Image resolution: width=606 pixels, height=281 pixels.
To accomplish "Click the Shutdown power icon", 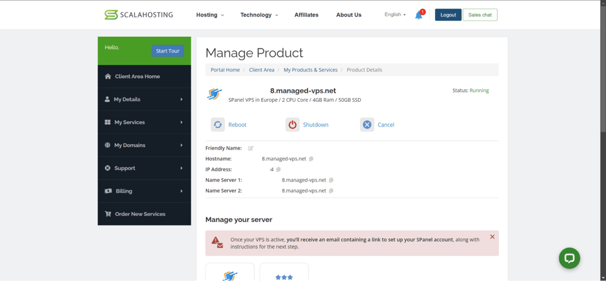I will pos(292,124).
